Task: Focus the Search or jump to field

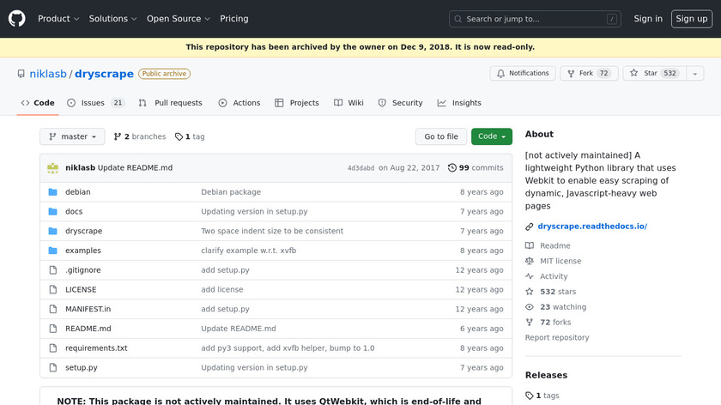Action: (x=535, y=19)
